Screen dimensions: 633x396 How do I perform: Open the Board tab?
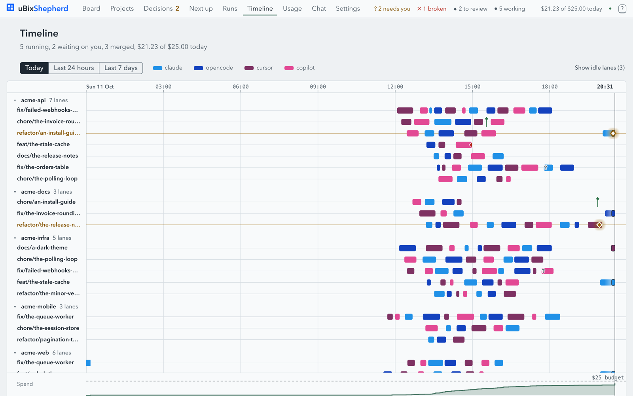point(91,8)
